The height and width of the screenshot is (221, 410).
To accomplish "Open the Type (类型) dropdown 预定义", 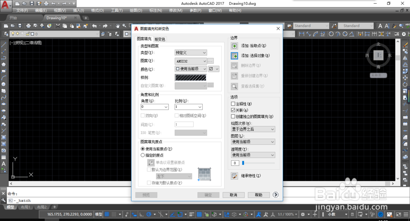I will point(191,52).
